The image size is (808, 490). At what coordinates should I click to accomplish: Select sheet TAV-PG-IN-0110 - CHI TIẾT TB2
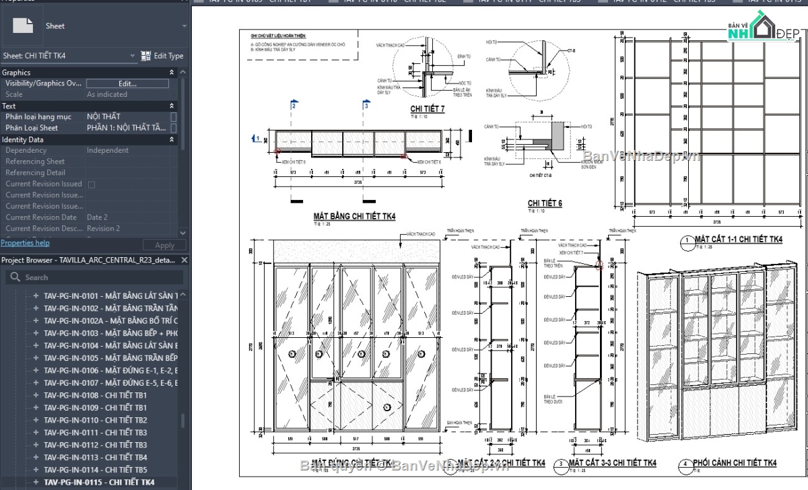[x=95, y=420]
